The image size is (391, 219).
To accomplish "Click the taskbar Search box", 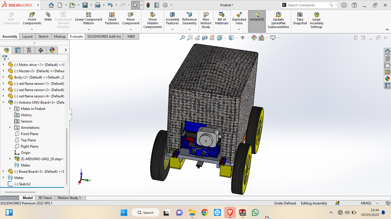I will (145, 213).
